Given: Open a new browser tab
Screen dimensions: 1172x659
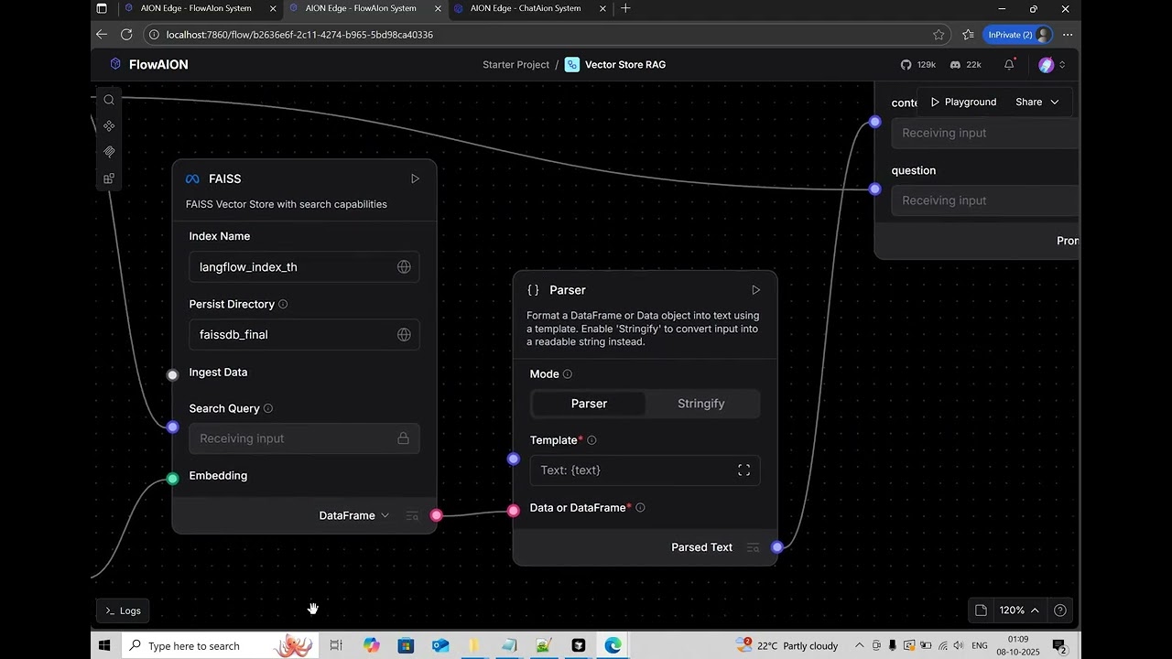Looking at the screenshot, I should pos(625,9).
